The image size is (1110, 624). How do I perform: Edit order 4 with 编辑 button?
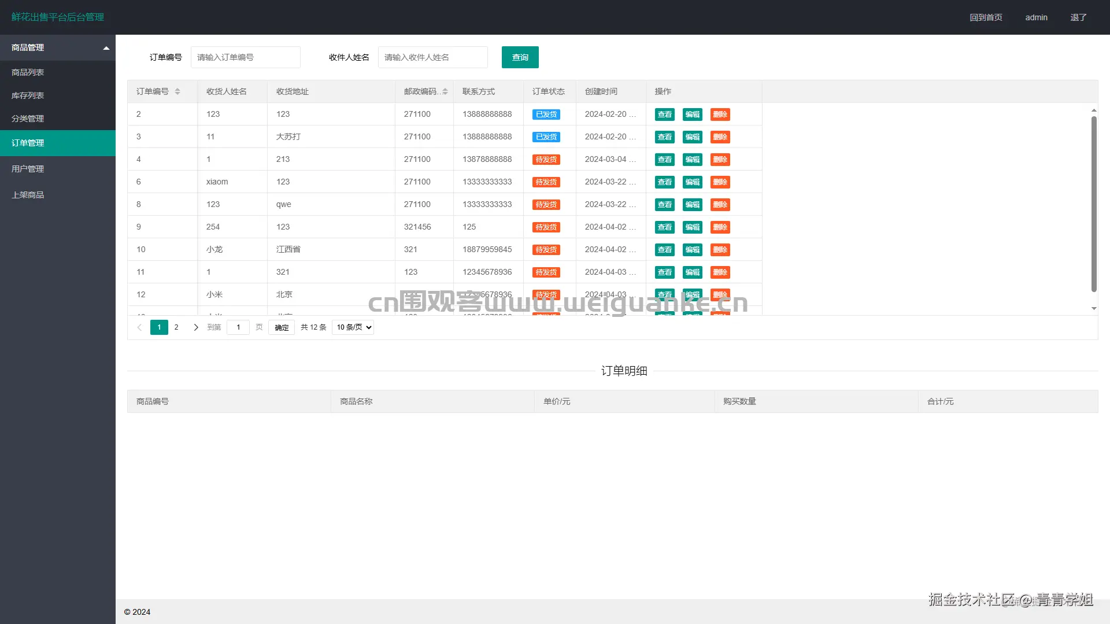pyautogui.click(x=693, y=160)
